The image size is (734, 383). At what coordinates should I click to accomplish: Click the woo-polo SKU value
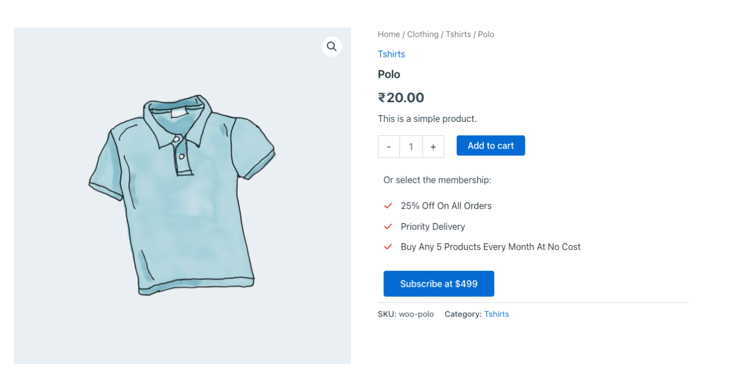pyautogui.click(x=416, y=314)
